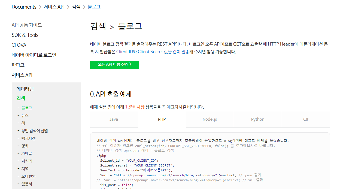Open CLOVA sidebar section
This screenshot has width=337, height=189.
coord(19,45)
